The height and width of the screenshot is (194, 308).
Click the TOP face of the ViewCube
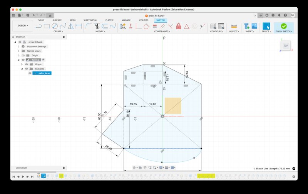(286, 46)
